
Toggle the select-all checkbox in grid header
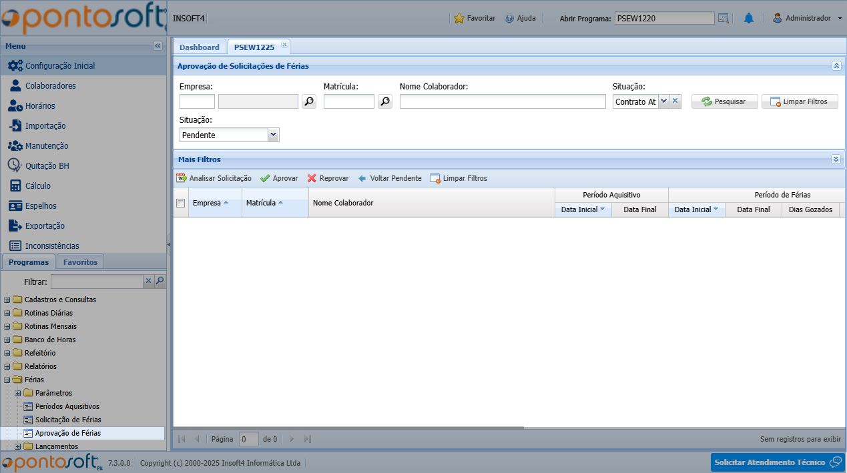(180, 203)
